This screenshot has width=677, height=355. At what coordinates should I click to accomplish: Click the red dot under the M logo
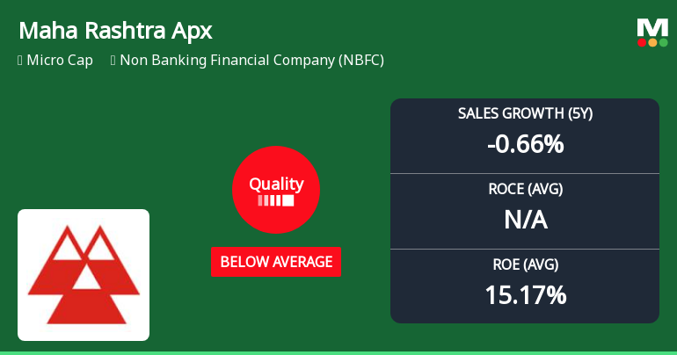coord(642,42)
